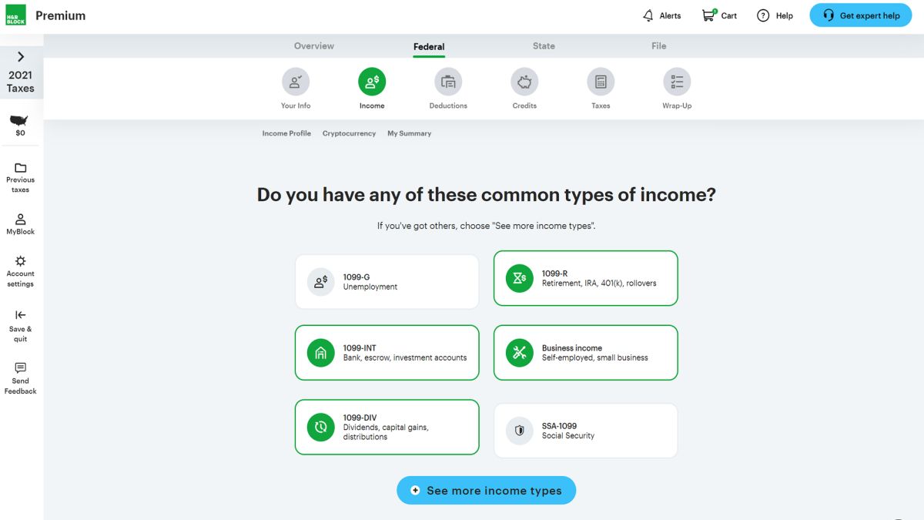Go to the Wrap-Up checklist icon
The width and height of the screenshot is (924, 520).
point(677,82)
